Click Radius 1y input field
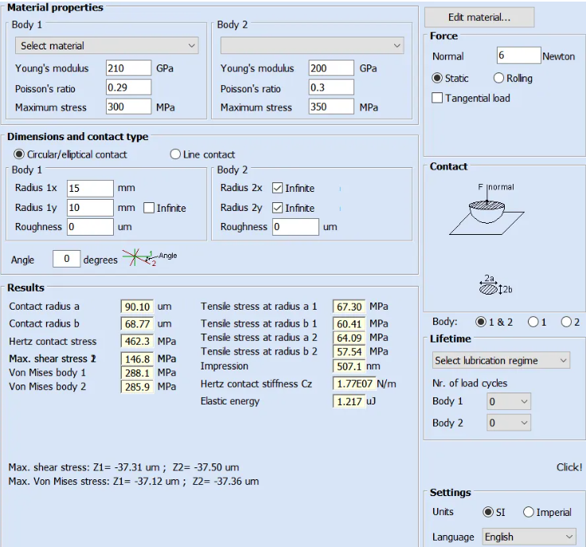 (x=90, y=208)
